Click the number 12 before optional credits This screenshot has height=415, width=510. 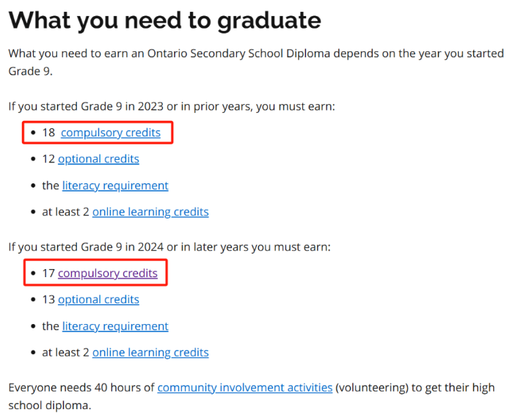click(x=48, y=159)
